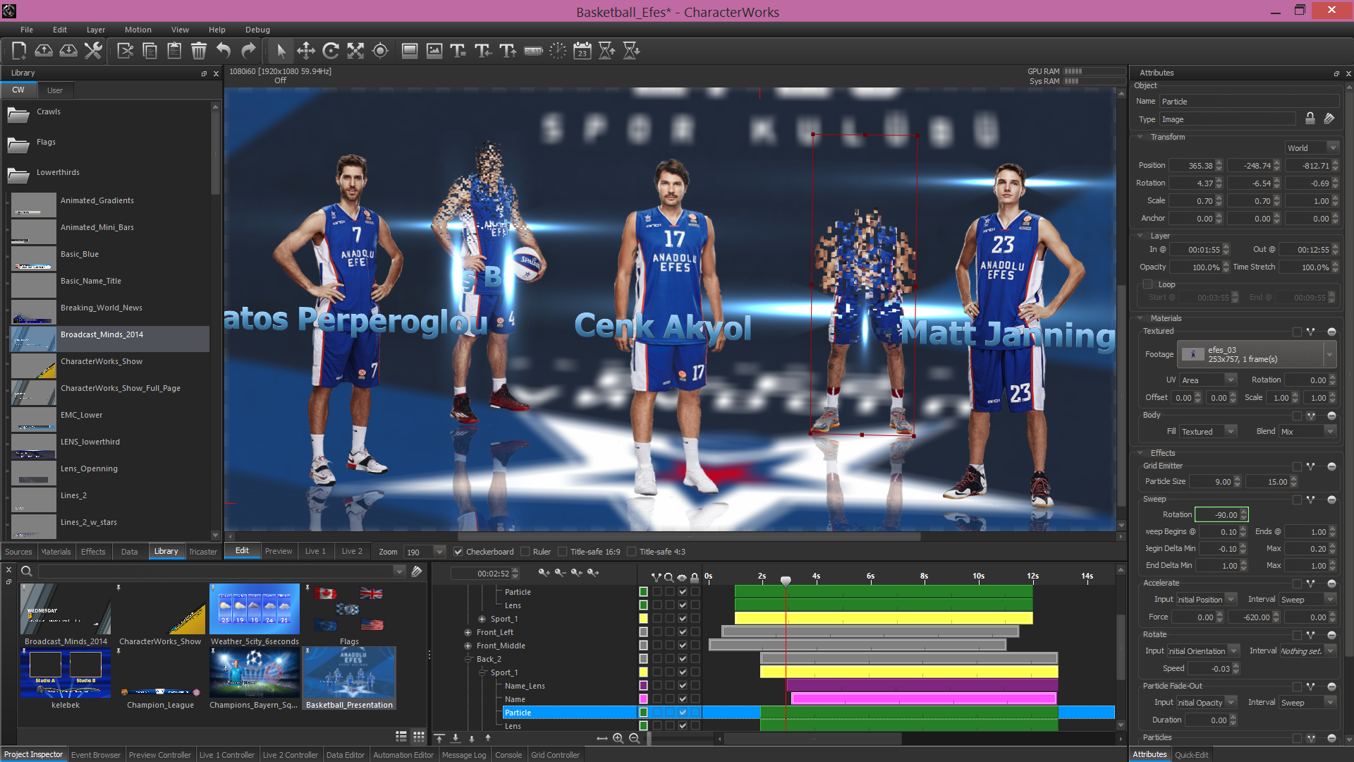Screen dimensions: 1354x762
Task: Click the wrench settings icon
Action: [93, 51]
